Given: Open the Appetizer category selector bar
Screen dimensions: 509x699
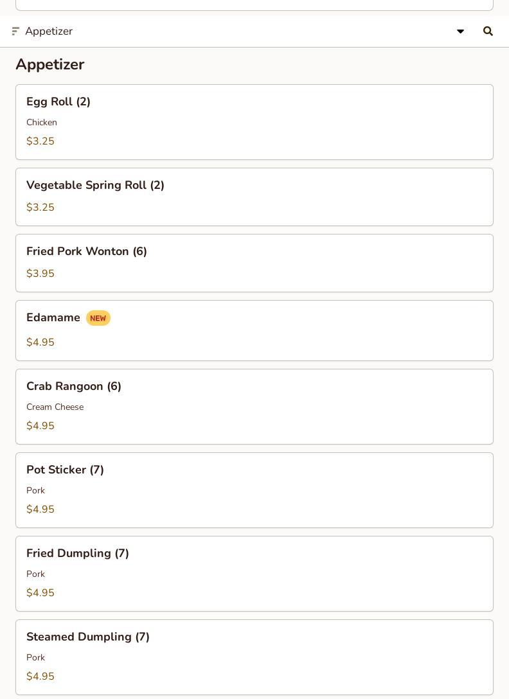Looking at the screenshot, I should click(x=254, y=31).
